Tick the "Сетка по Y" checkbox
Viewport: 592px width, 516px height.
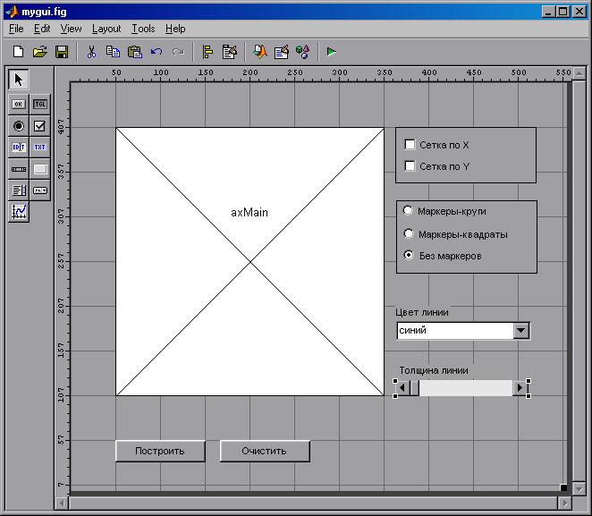(x=410, y=166)
